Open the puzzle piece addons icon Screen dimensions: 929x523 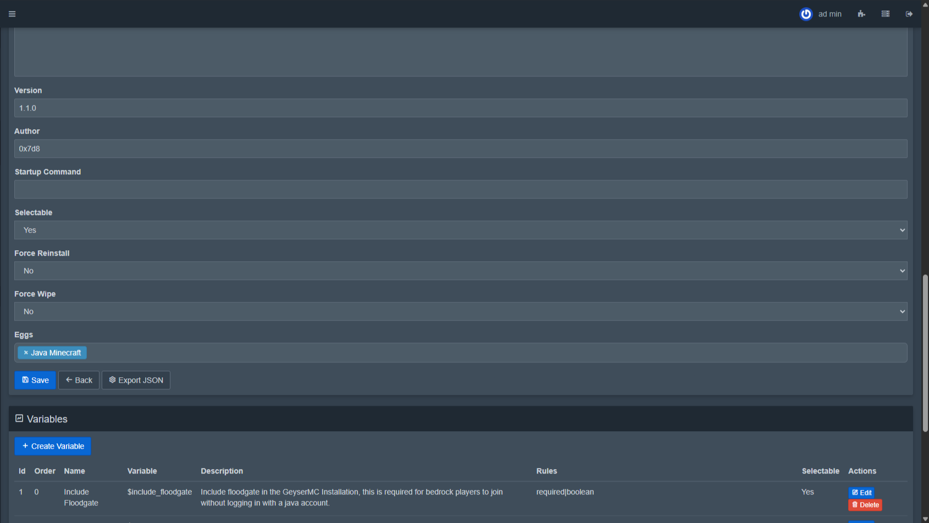pos(861,14)
